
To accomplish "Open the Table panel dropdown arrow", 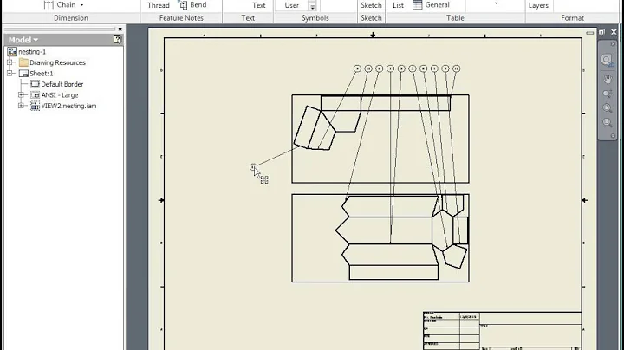I will tap(496, 3).
